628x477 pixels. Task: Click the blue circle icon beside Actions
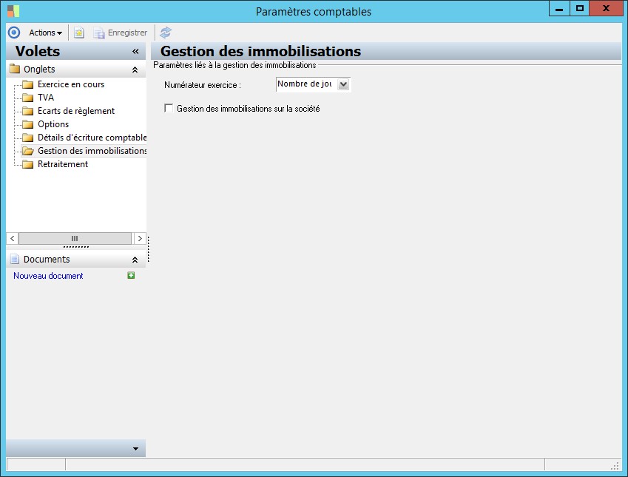tap(14, 33)
